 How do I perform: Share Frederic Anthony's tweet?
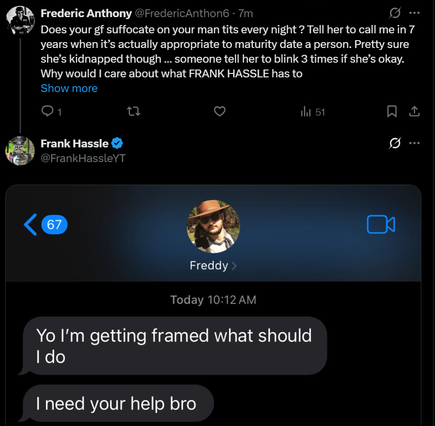click(x=414, y=111)
